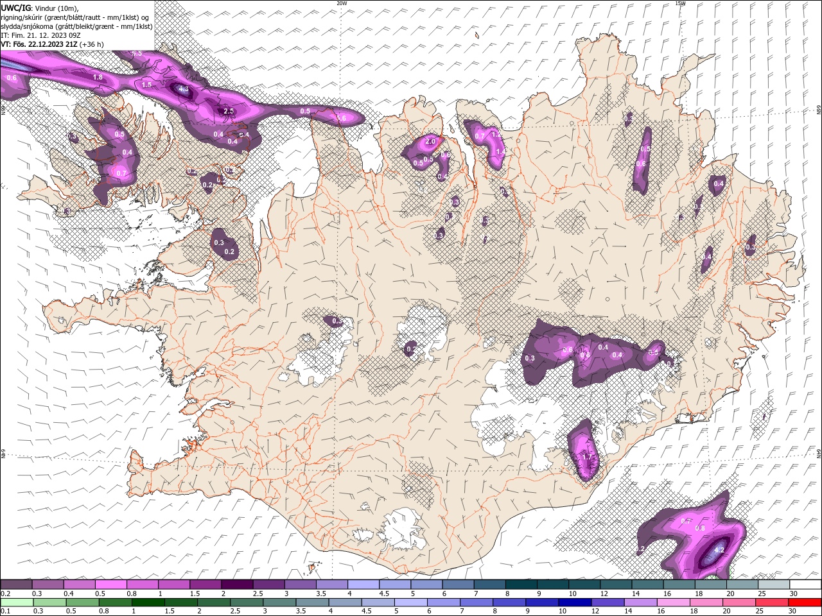Click the lower legend swatch from 20 to 25
The image size is (822, 616).
[739, 603]
